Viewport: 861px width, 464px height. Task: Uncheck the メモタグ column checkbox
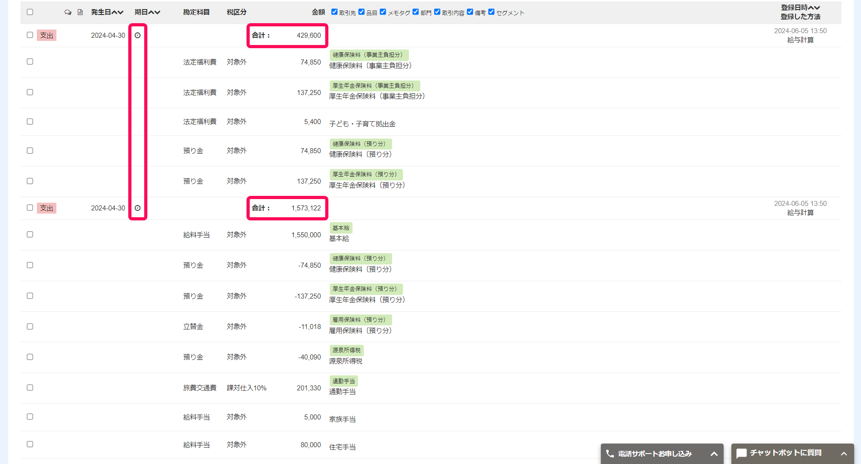[x=383, y=12]
